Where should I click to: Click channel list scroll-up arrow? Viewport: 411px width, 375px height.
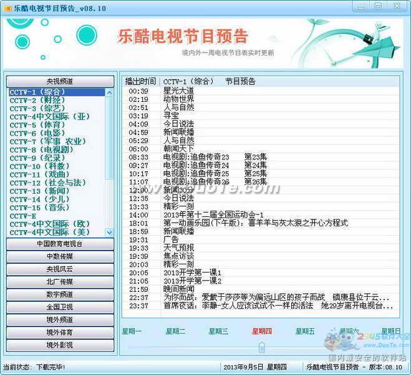109,92
